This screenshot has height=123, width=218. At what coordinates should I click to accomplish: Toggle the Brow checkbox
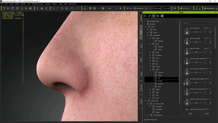(153, 58)
